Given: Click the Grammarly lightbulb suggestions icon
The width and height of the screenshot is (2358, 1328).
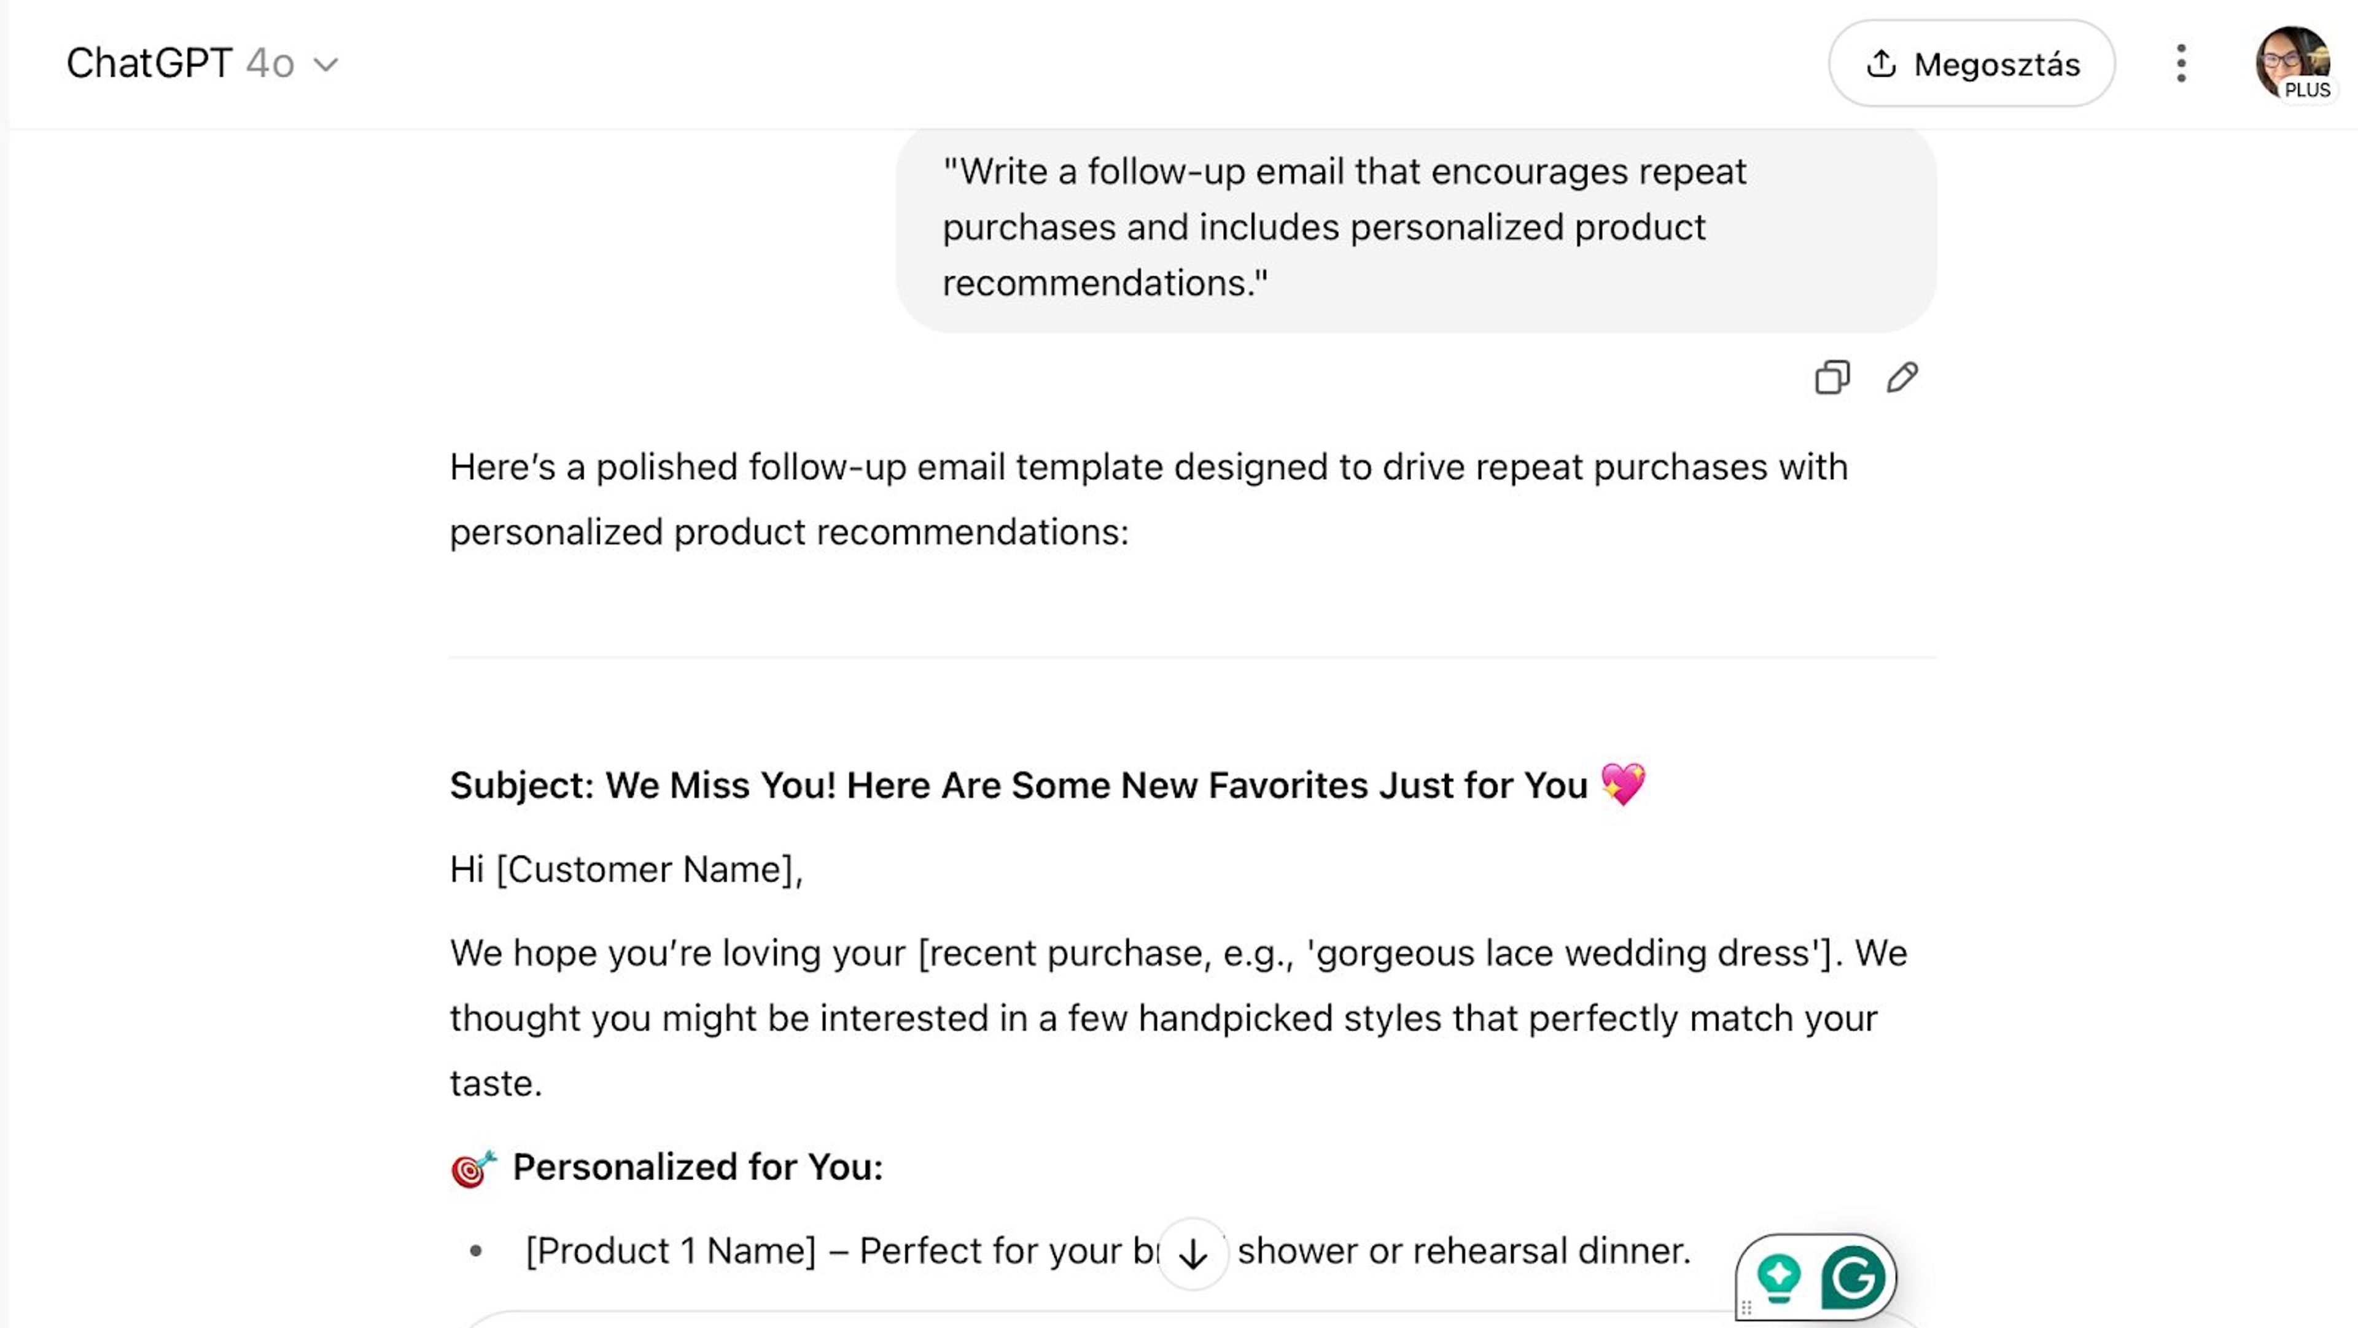Looking at the screenshot, I should (1778, 1277).
